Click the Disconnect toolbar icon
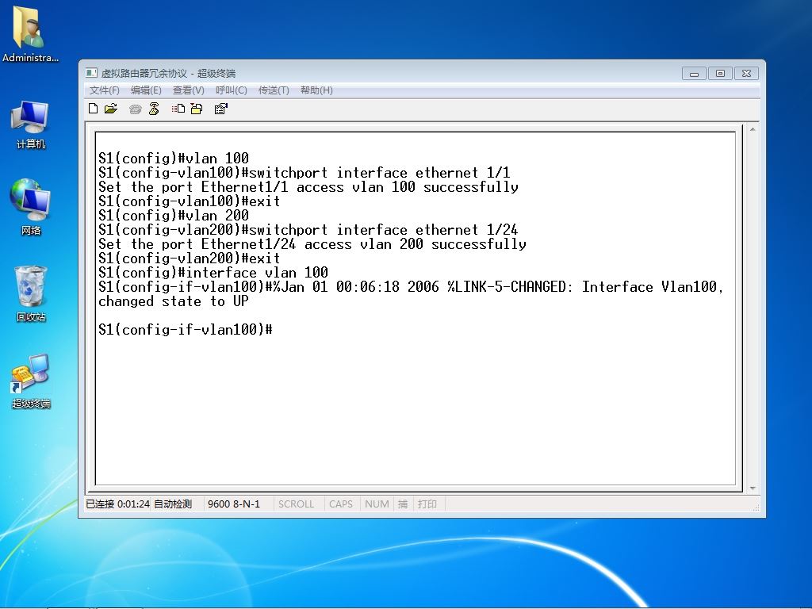The width and height of the screenshot is (812, 609). [x=154, y=109]
